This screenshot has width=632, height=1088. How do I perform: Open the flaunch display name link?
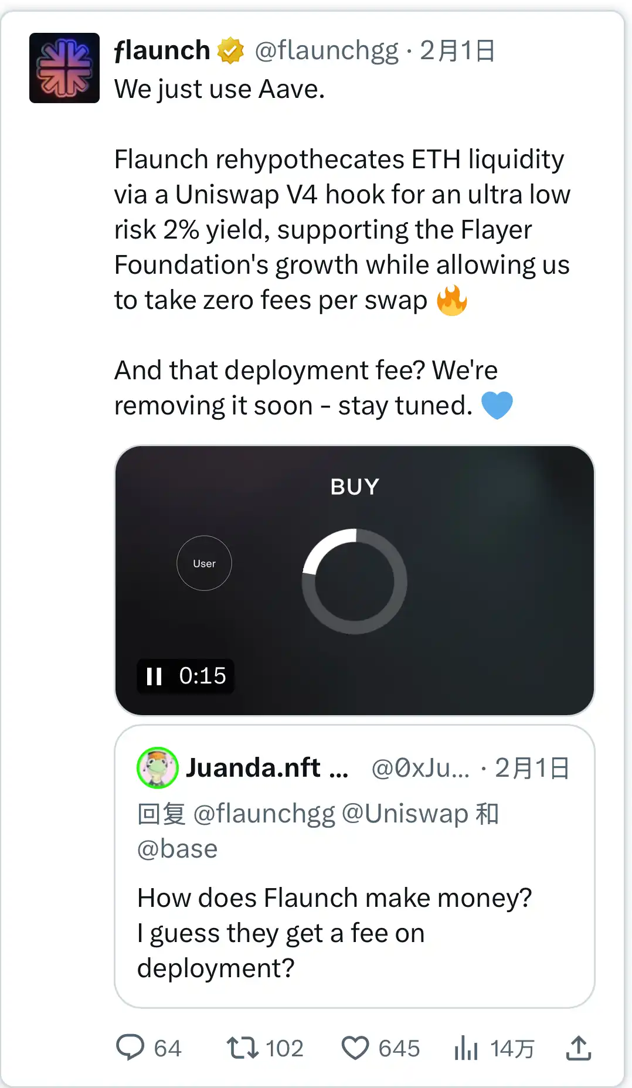click(x=162, y=50)
